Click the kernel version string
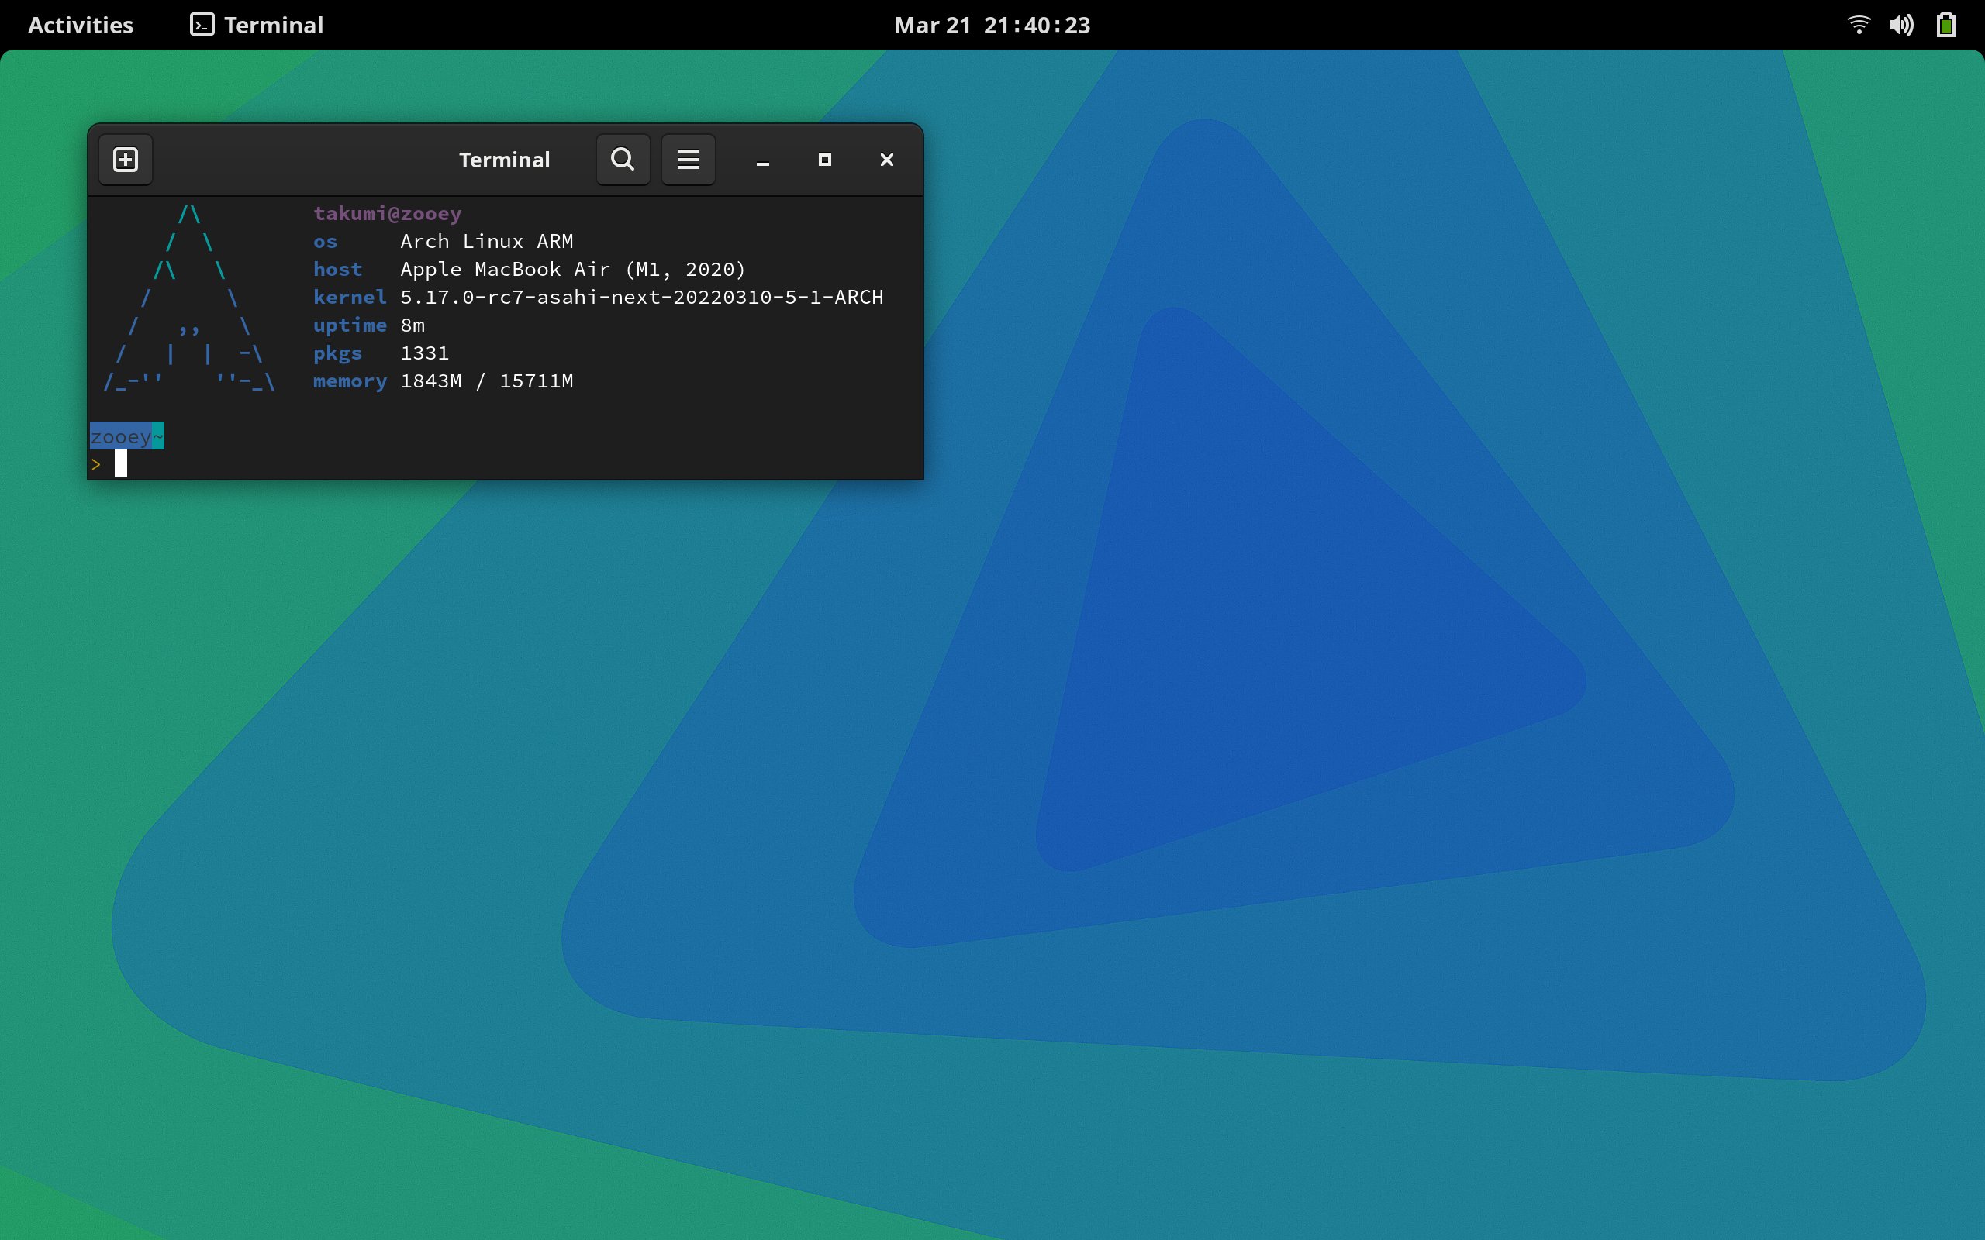Screen dimensions: 1985x1240 [x=642, y=298]
